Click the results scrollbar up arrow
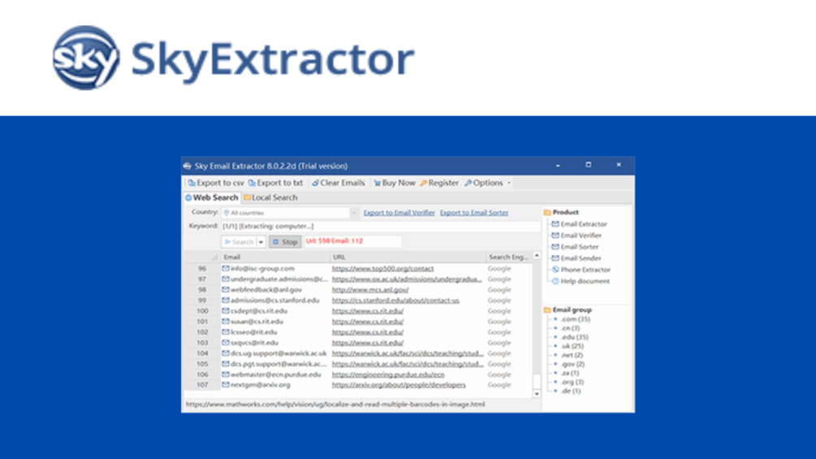816x459 pixels. point(537,256)
